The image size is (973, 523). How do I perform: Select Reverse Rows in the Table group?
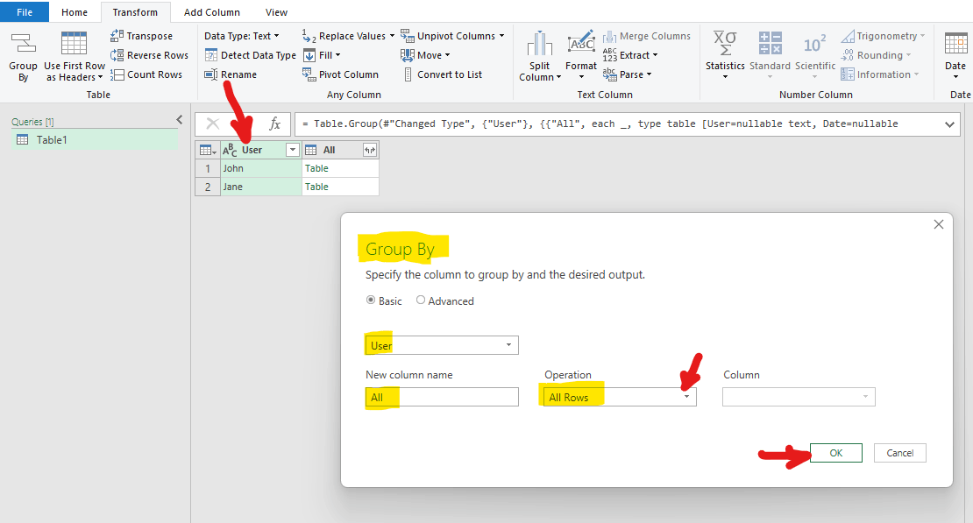[x=149, y=54]
